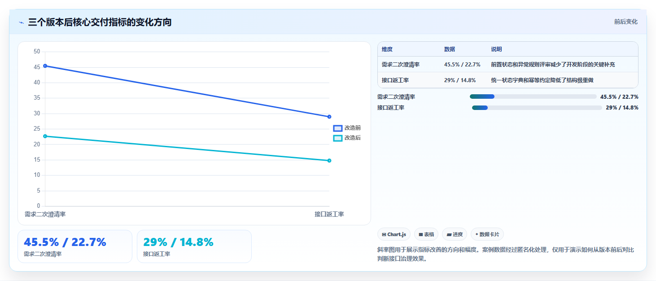Click the lightning icon beside the page title
This screenshot has height=281, width=656.
pyautogui.click(x=21, y=22)
